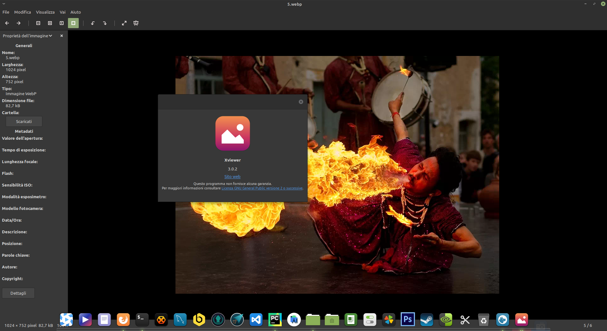Open Photoshop from the taskbar
The image size is (607, 331).
[408, 320]
